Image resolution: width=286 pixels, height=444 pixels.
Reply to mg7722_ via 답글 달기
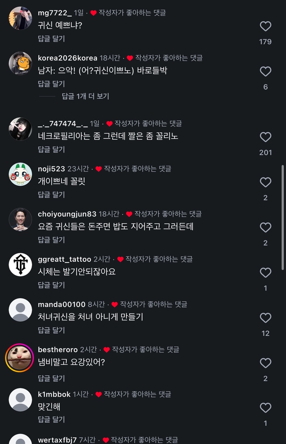point(51,39)
